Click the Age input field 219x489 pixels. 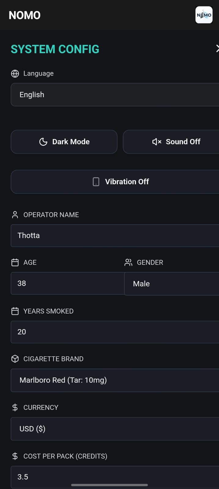(x=67, y=284)
